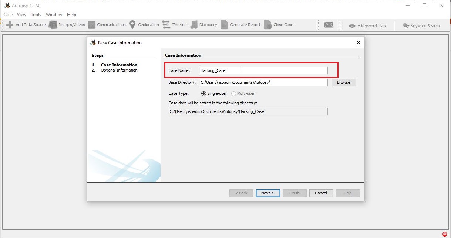The image size is (451, 238).
Task: Click the 'Case Information' step text
Action: (x=119, y=65)
